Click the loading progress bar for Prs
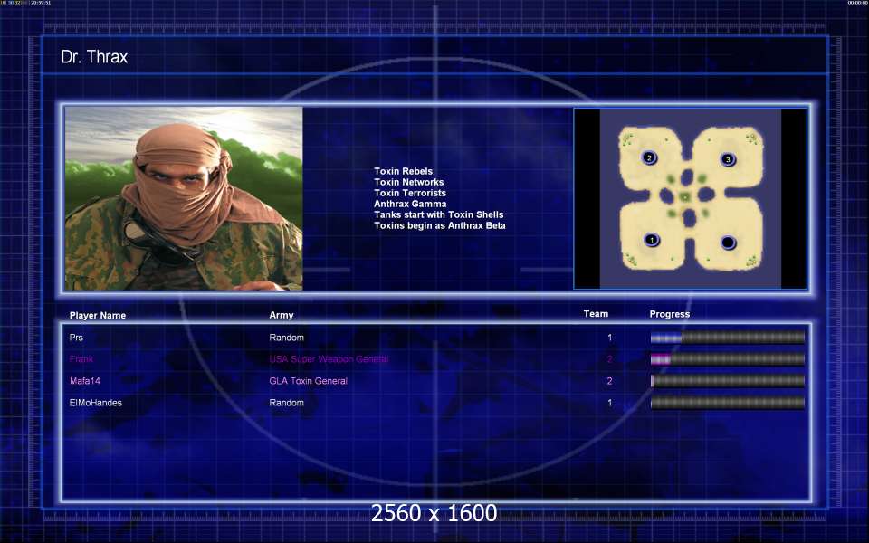This screenshot has height=543, width=869. tap(728, 337)
